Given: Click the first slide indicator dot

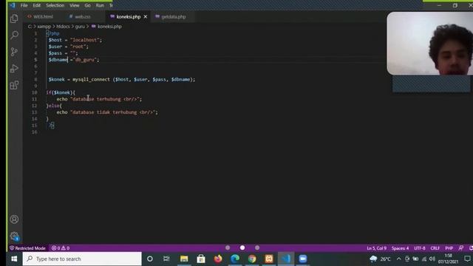Looking at the screenshot, I should point(228,248).
